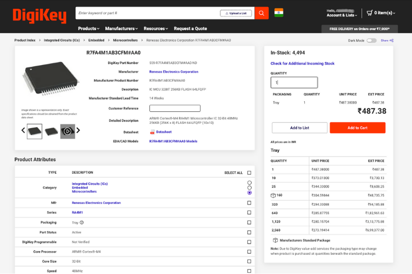Viewport: 412px width, 274px height.
Task: Go to Embedded breadcrumb
Action: tap(96, 41)
